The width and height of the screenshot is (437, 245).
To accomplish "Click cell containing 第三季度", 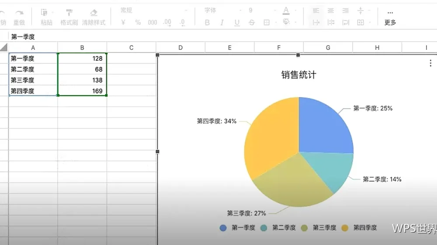I will pyautogui.click(x=33, y=80).
